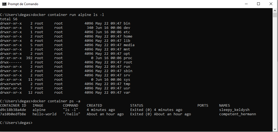Click the 'IMAGE' column header
Screen dimensions: 278x132
pyautogui.click(x=38, y=106)
